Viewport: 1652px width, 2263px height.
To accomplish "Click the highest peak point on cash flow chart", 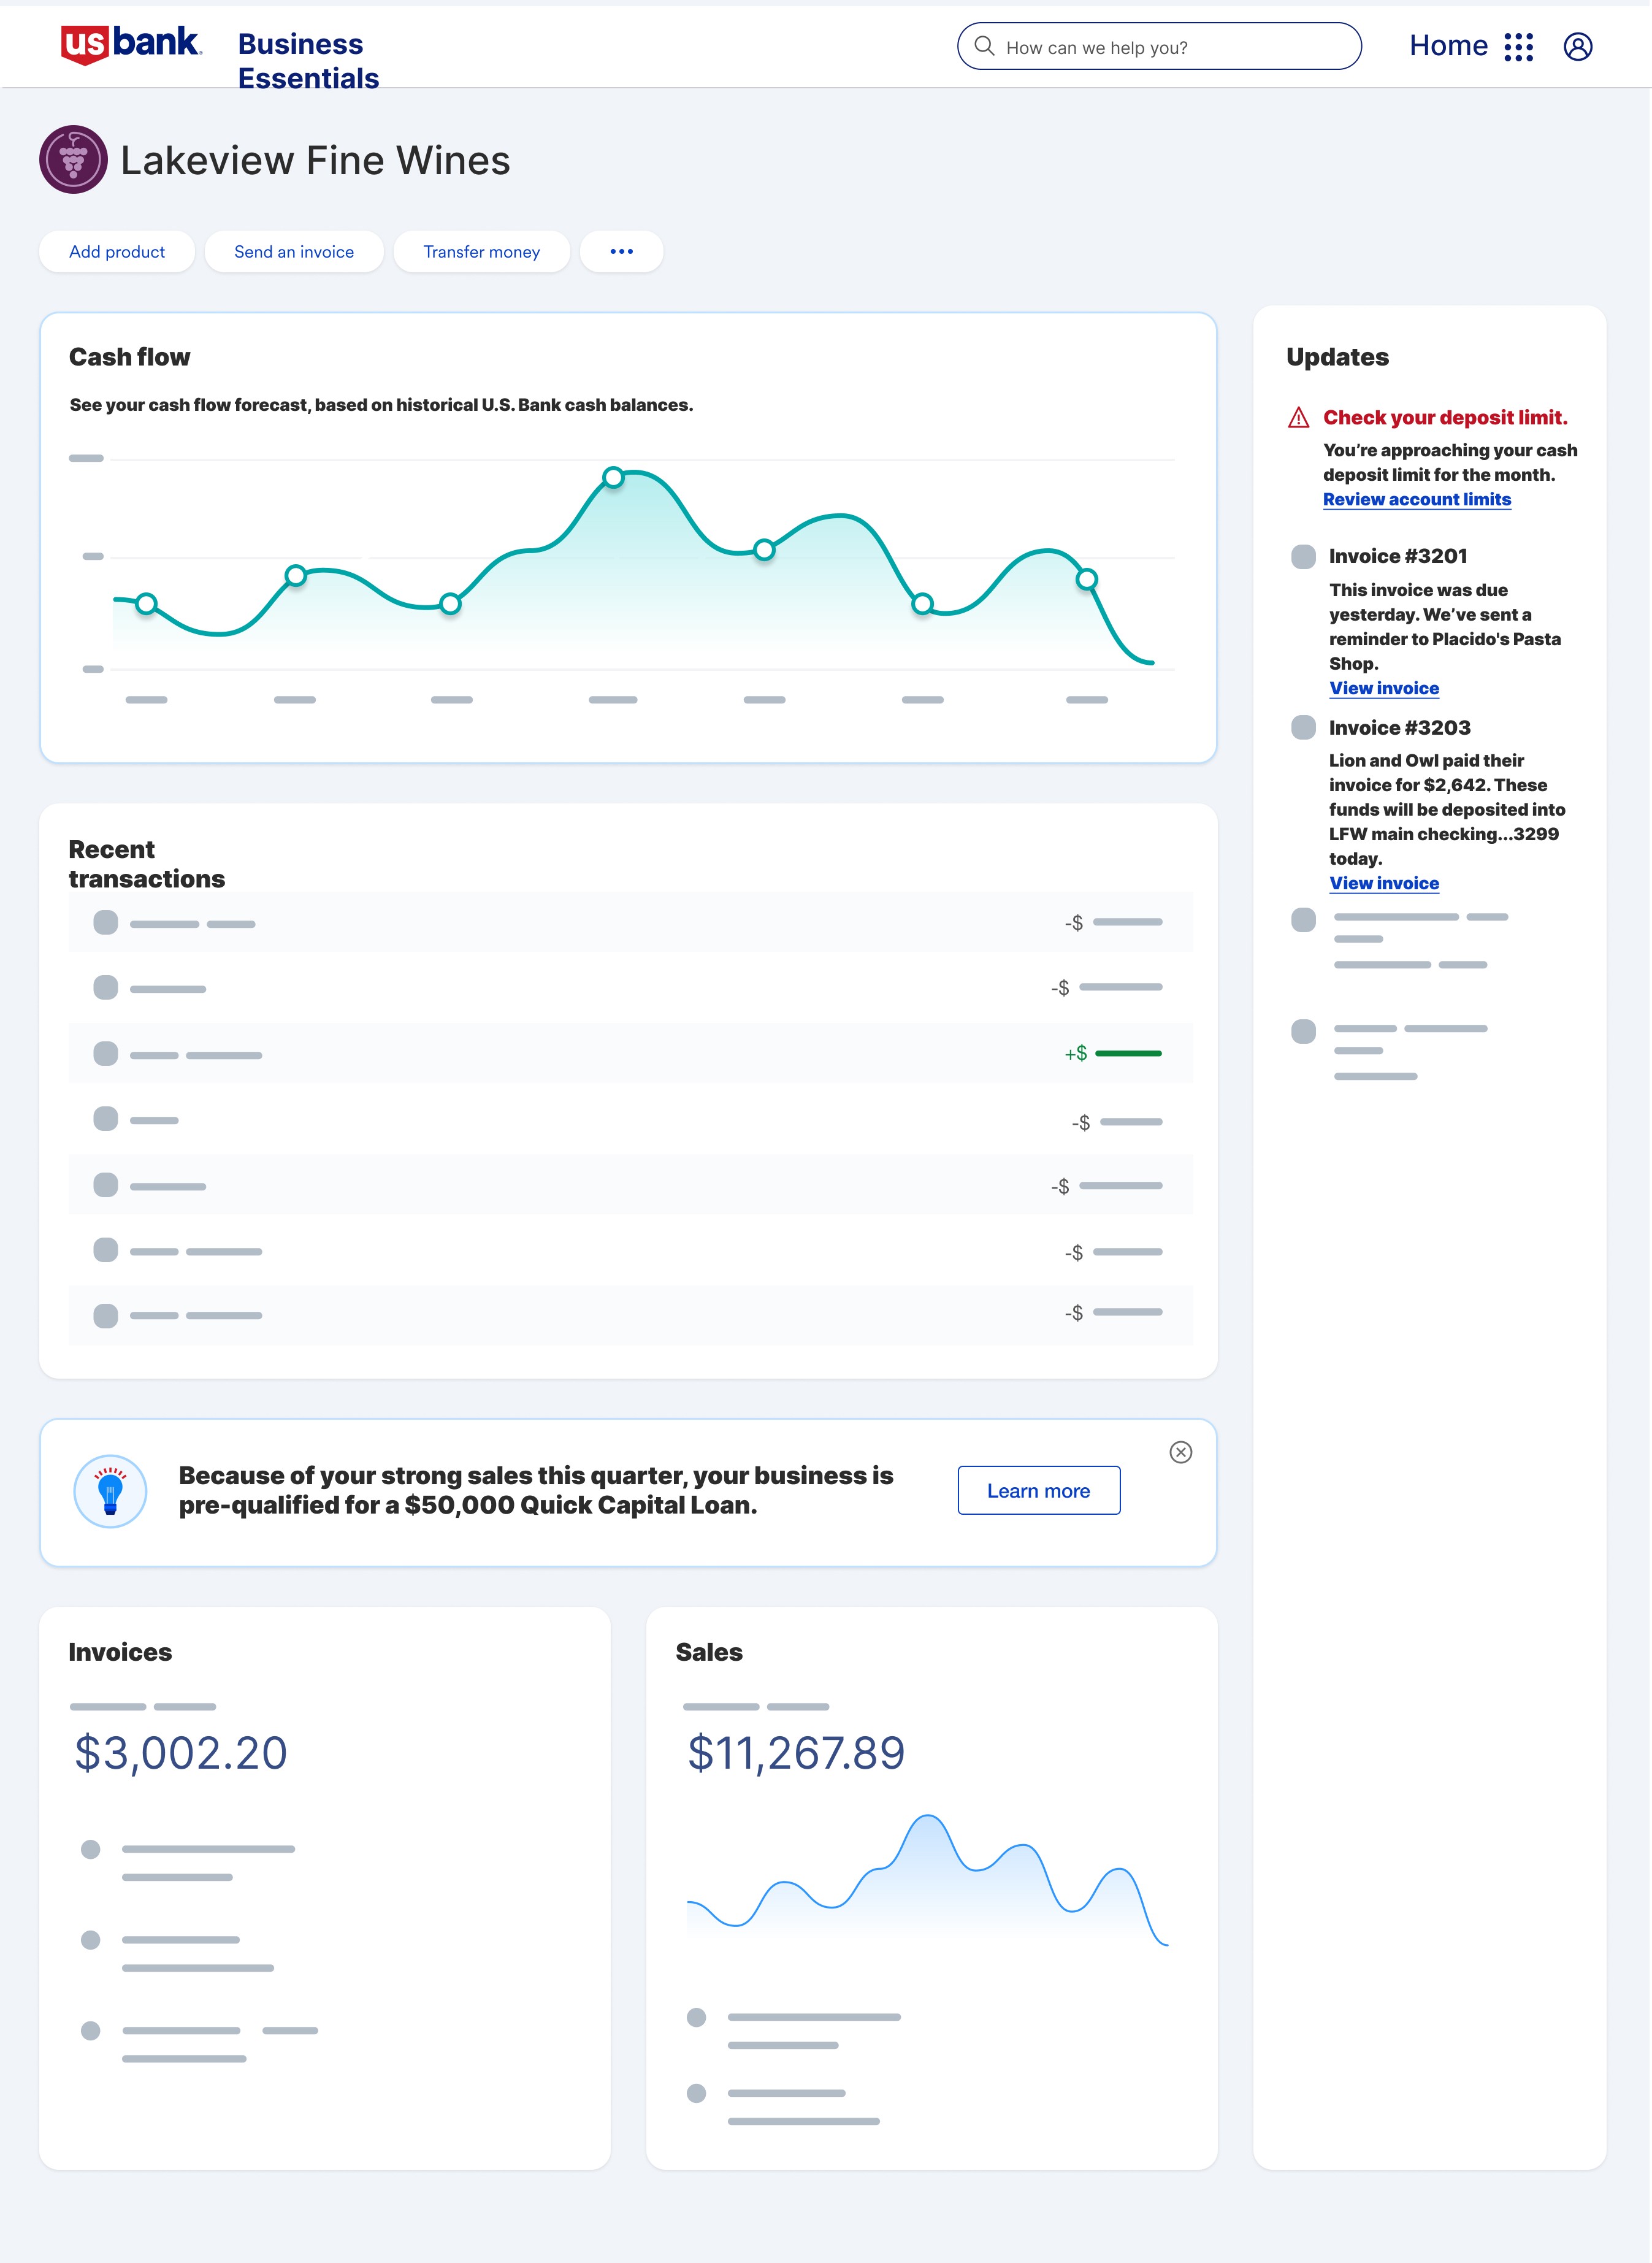I will [614, 477].
